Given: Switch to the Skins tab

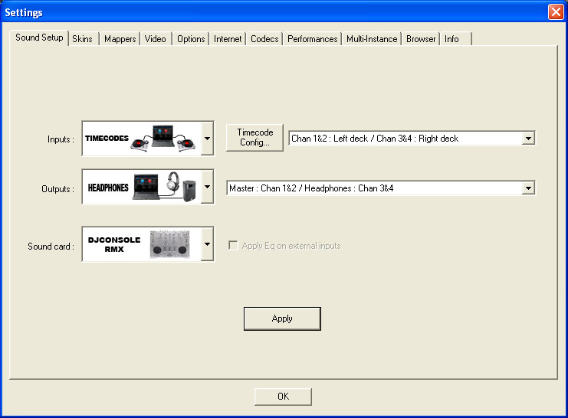Looking at the screenshot, I should click(x=83, y=39).
